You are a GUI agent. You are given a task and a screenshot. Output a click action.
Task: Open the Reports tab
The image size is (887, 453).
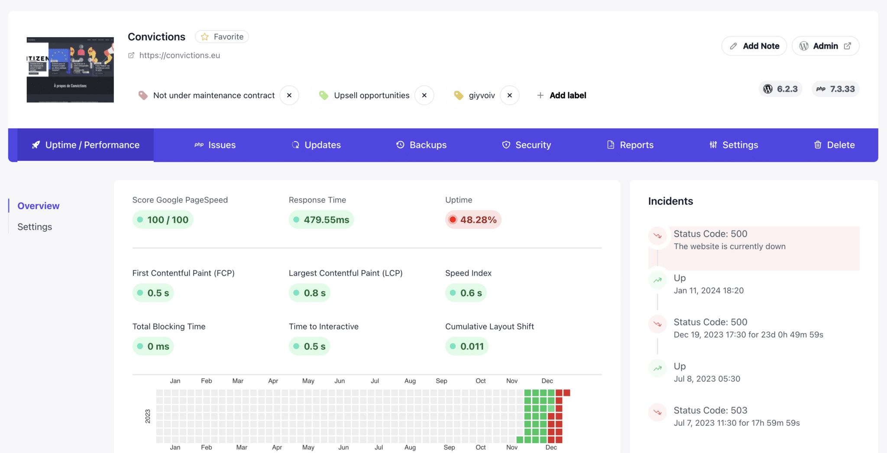click(x=630, y=145)
